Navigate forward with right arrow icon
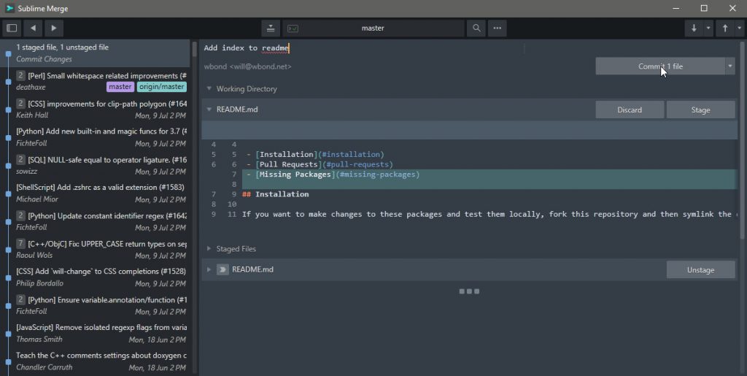The image size is (747, 376). [54, 28]
